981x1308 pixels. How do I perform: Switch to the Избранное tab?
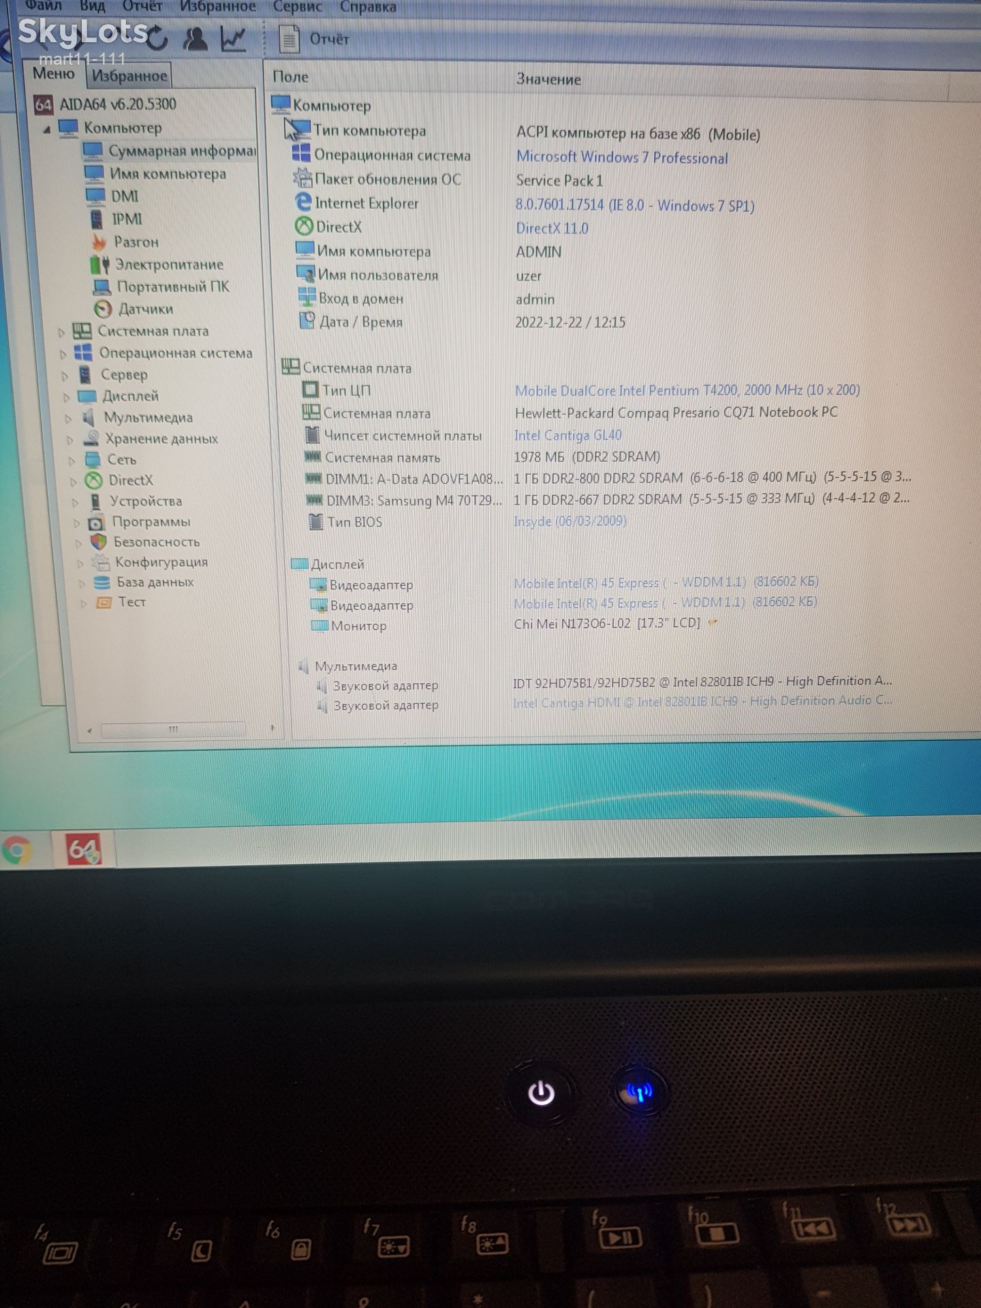[129, 76]
